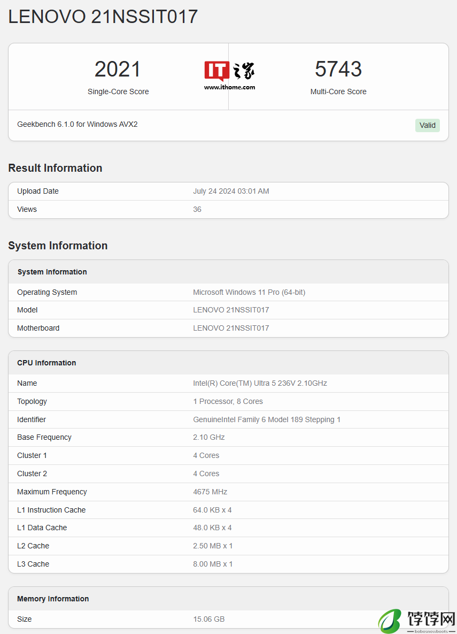Select the 'July 24 2024 03:01 AM' value
This screenshot has height=634, width=457.
[x=231, y=191]
